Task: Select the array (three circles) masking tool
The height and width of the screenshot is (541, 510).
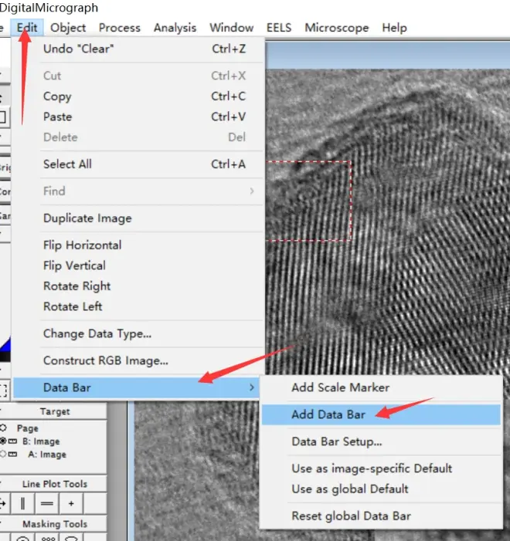Action: coord(48,538)
